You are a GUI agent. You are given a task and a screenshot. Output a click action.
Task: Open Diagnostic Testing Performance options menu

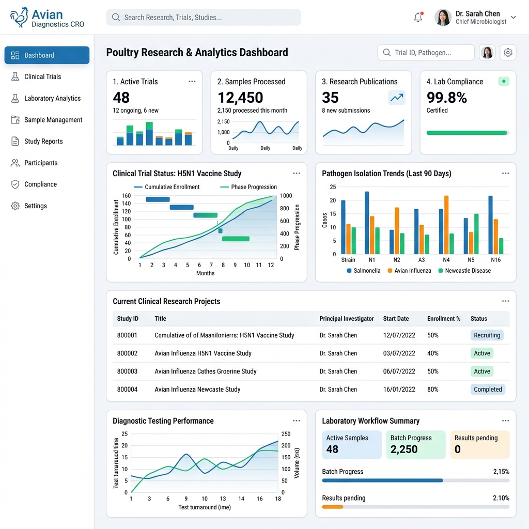297,421
